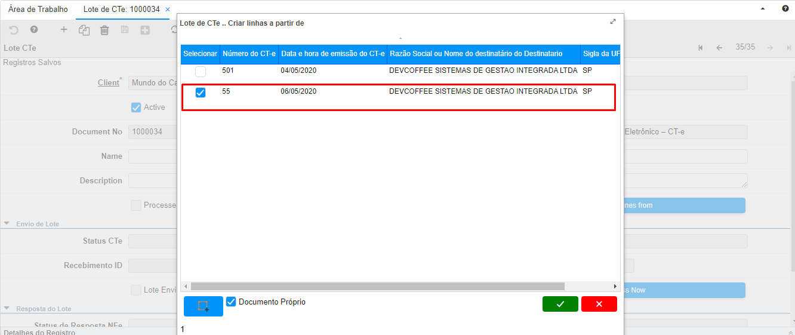
Task: Toggle the Processed checkbox in background form
Action: pos(136,205)
